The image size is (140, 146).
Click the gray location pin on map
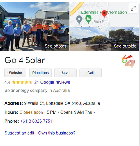pos(79,20)
